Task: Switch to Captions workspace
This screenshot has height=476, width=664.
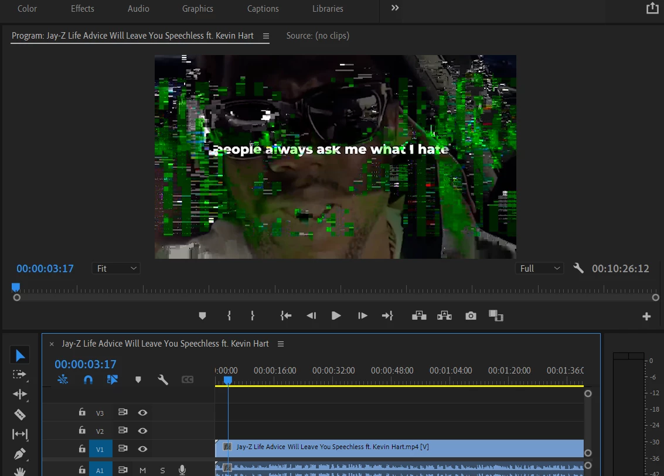Action: pyautogui.click(x=263, y=8)
